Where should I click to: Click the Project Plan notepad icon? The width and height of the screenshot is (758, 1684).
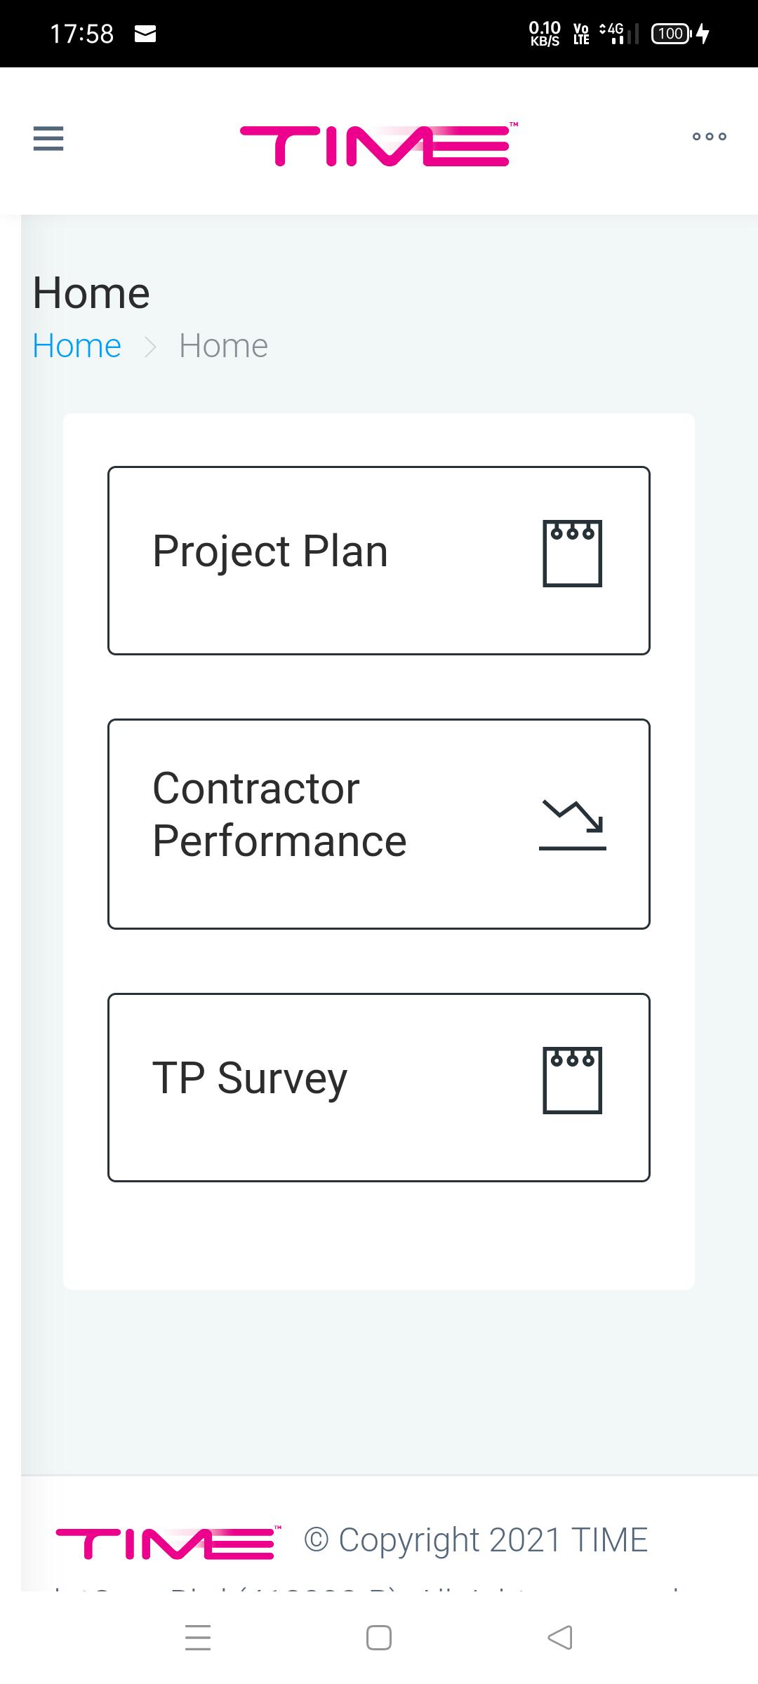coord(573,553)
